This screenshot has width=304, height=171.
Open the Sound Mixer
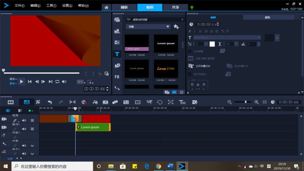(95, 102)
